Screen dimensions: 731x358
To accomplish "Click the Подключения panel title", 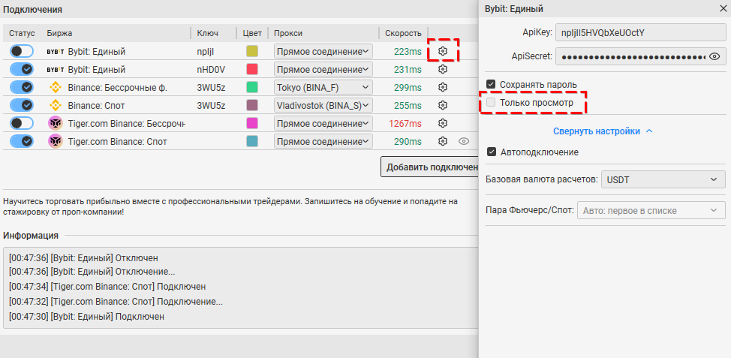I will [x=32, y=9].
